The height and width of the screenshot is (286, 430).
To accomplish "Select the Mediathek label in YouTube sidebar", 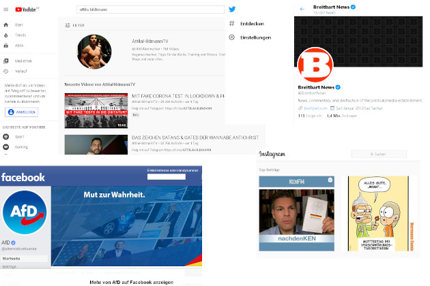I will point(23,61).
